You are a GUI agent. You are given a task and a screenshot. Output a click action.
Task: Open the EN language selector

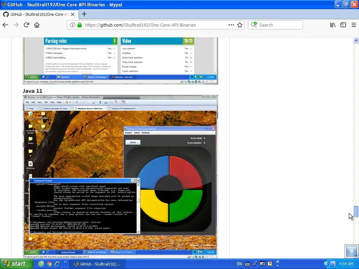point(239,264)
